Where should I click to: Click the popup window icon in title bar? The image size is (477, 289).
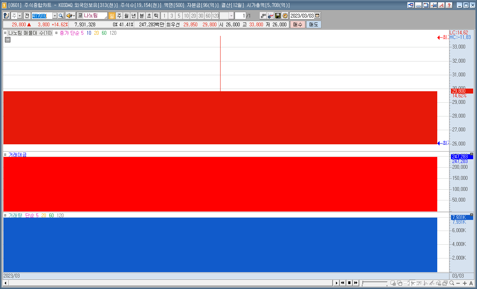(x=410, y=5)
